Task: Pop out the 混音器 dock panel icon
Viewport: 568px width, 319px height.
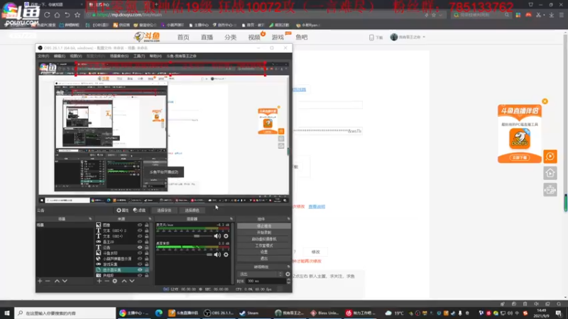Action: coord(231,219)
